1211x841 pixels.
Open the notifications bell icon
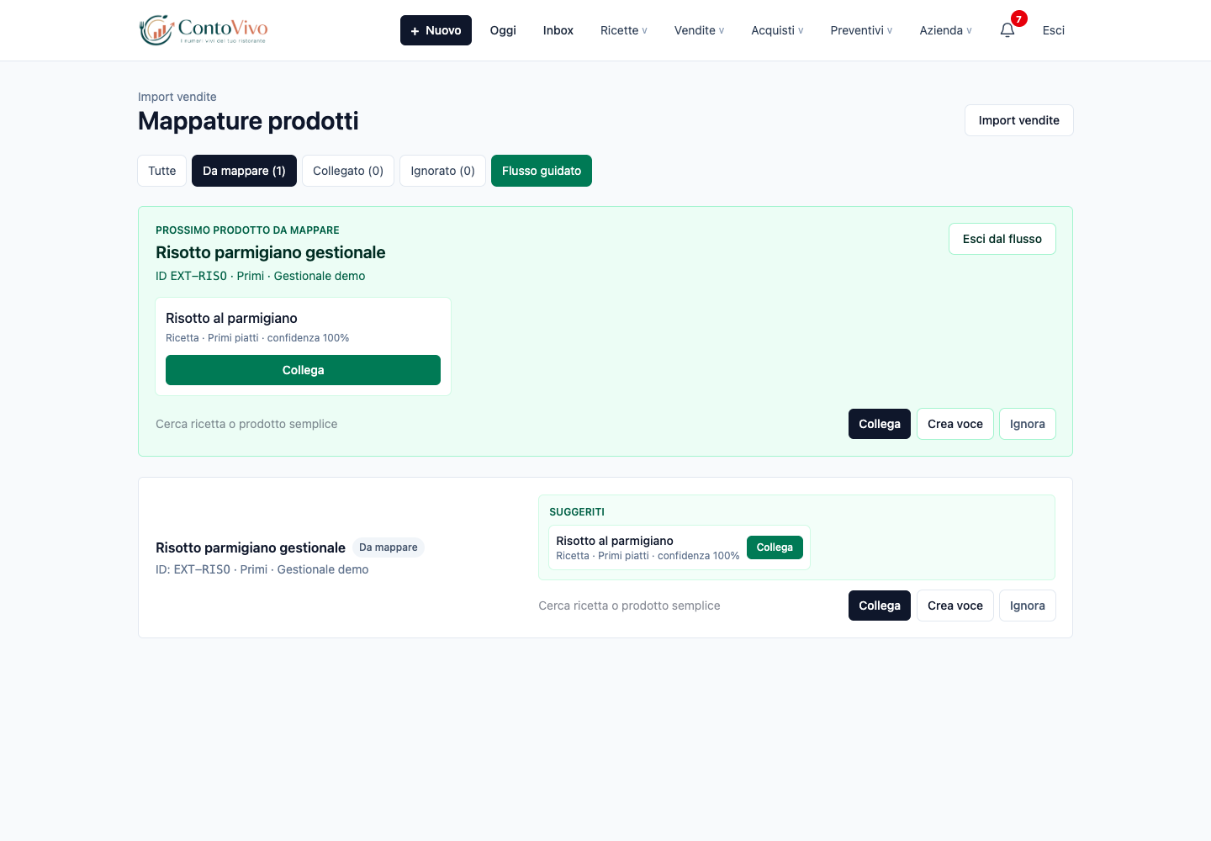coord(1007,30)
